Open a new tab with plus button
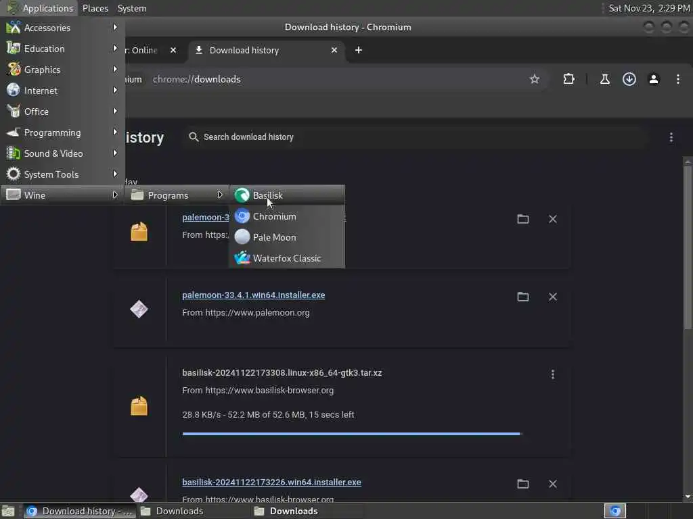Screen dimensions: 693x519 [x=359, y=50]
